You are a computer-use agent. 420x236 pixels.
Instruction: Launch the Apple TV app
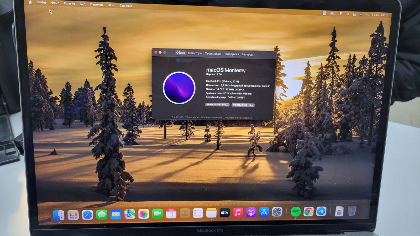[x=224, y=213]
